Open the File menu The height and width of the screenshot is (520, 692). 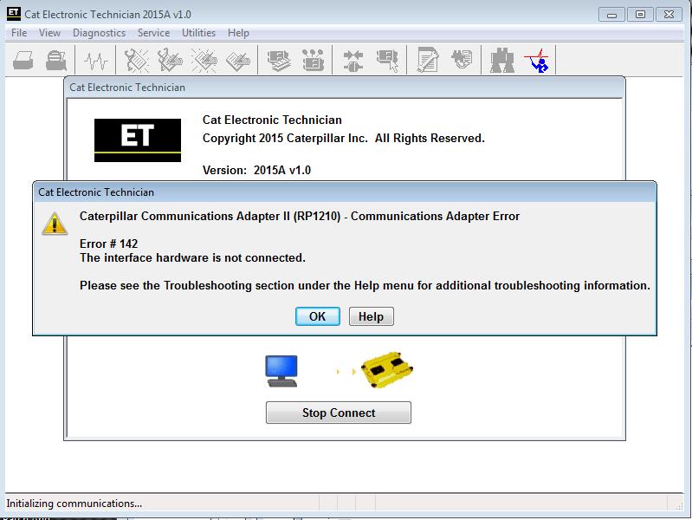[x=19, y=33]
